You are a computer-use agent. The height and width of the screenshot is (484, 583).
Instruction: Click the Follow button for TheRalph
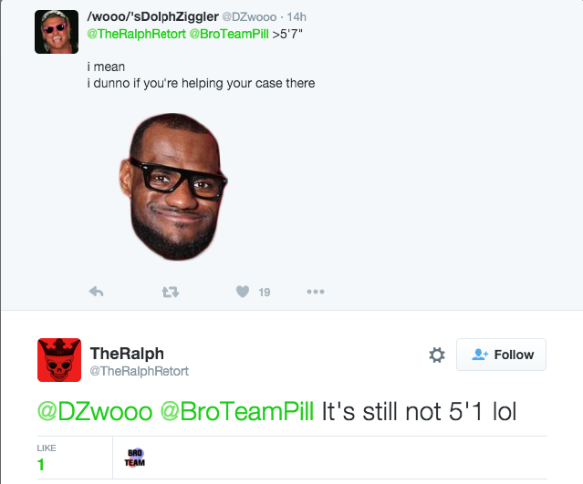(501, 355)
